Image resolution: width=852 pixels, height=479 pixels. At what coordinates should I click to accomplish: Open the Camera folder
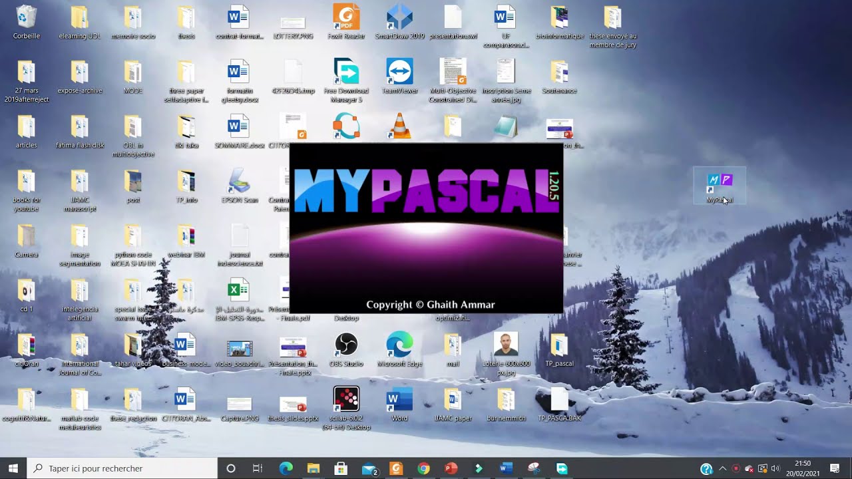click(27, 240)
